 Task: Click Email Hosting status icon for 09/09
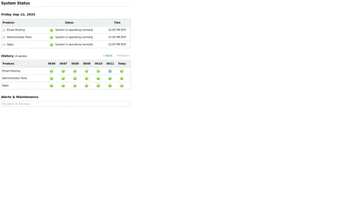[x=86, y=71]
